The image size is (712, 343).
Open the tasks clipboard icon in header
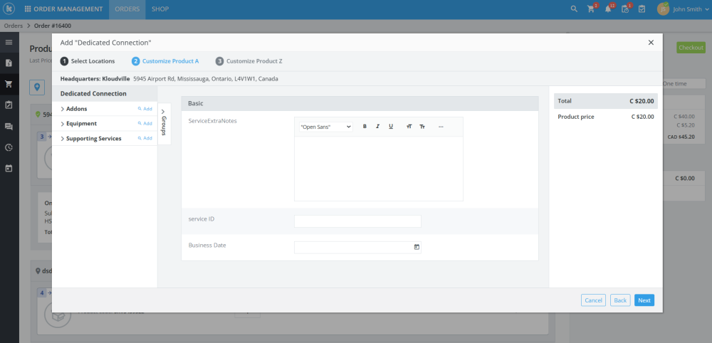point(642,9)
